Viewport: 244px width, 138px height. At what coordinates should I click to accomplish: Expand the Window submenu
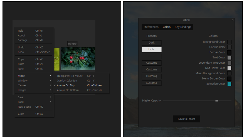[34, 81]
